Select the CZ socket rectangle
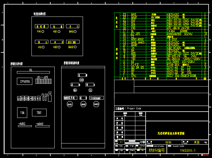 [50, 99]
